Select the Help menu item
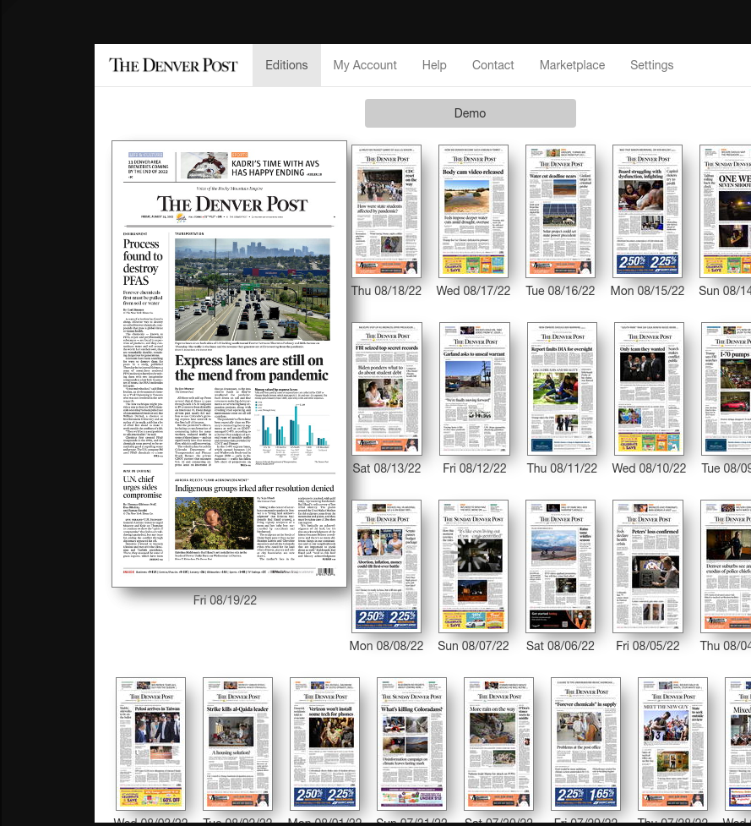Image resolution: width=751 pixels, height=826 pixels. coord(434,65)
